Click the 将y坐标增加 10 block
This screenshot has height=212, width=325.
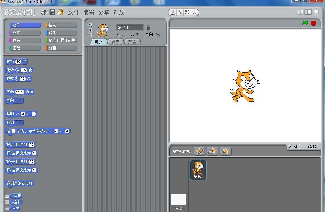(x=20, y=162)
